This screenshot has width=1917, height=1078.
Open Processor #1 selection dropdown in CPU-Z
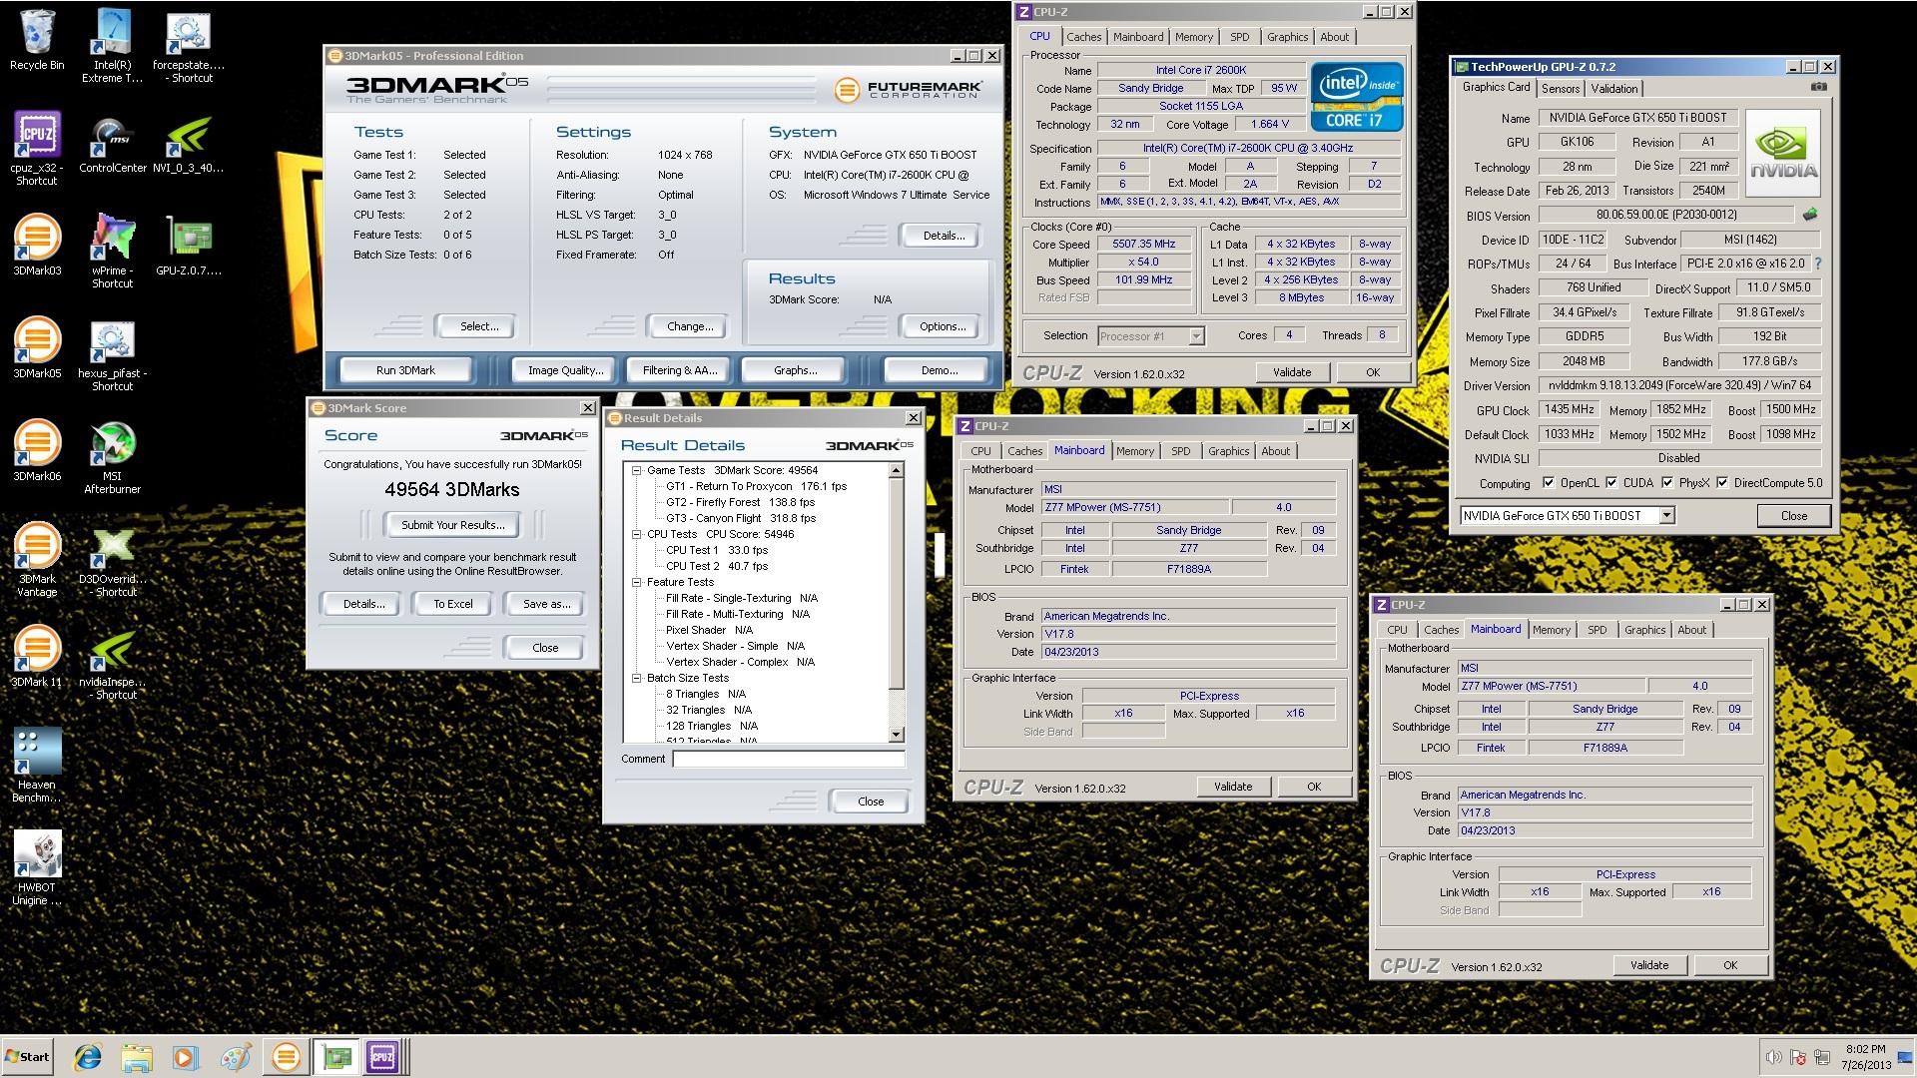point(1196,336)
